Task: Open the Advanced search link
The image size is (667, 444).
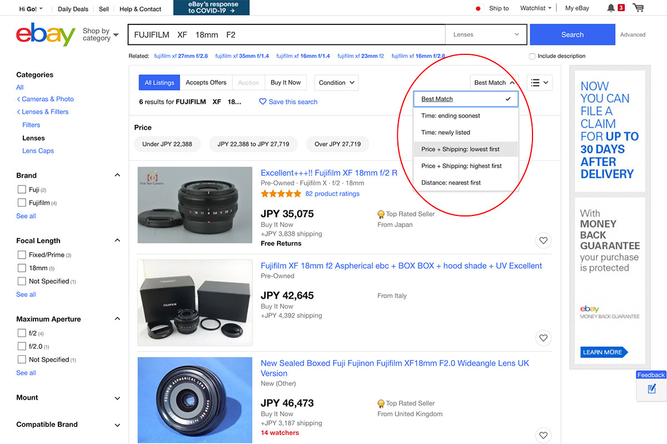Action: tap(633, 34)
